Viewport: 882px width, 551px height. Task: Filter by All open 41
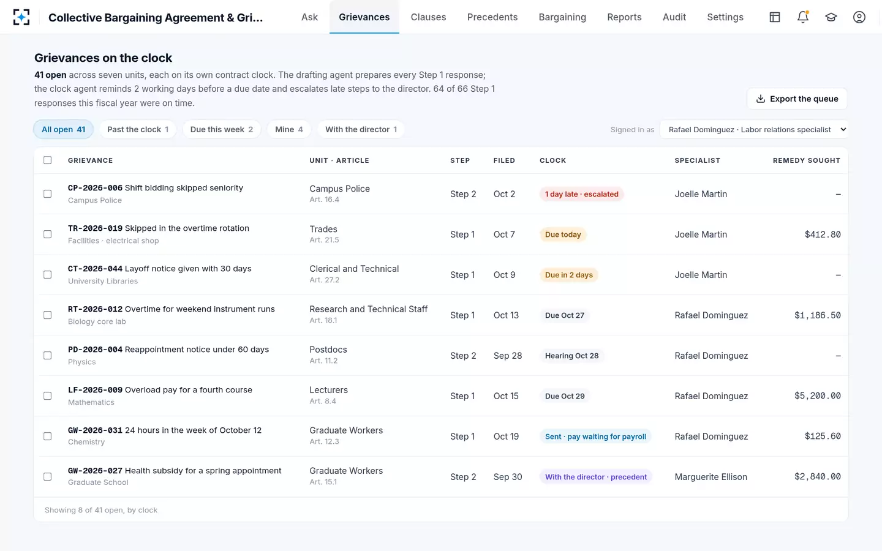coord(64,129)
